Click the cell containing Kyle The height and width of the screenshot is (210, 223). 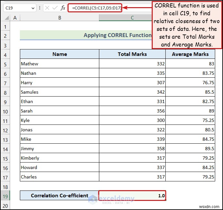click(60, 120)
